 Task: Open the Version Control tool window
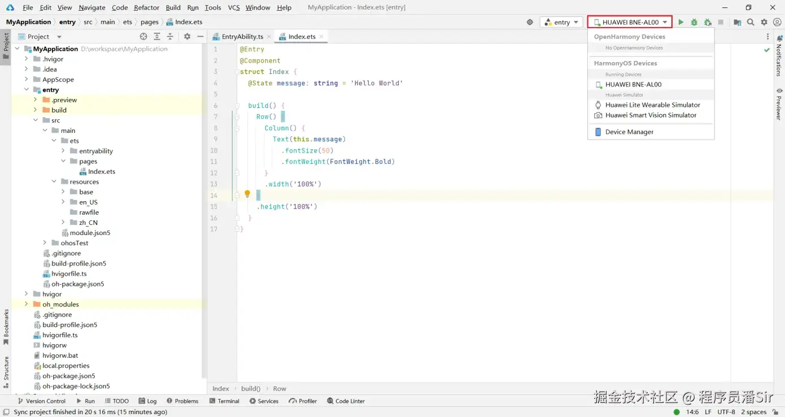click(x=41, y=401)
